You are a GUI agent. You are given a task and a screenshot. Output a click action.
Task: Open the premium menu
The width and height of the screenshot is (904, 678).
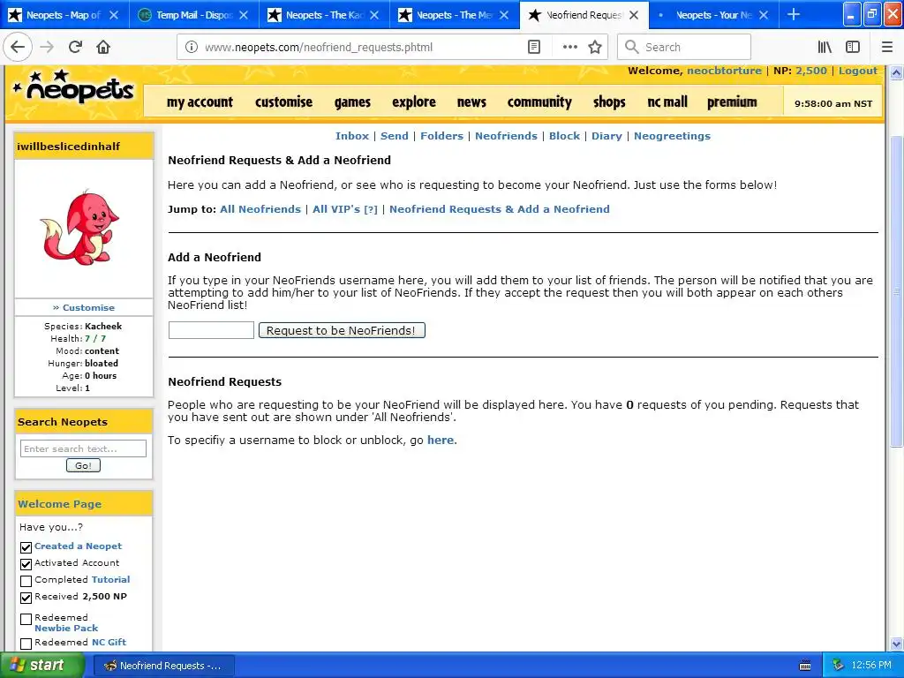(732, 102)
